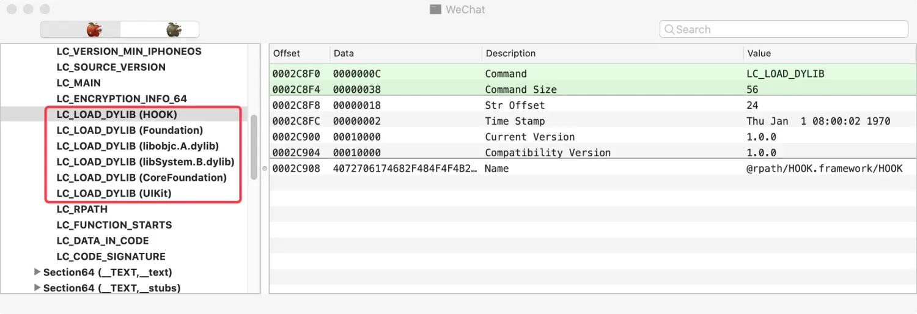Click the left tree vertical scrollbar

coord(254,147)
